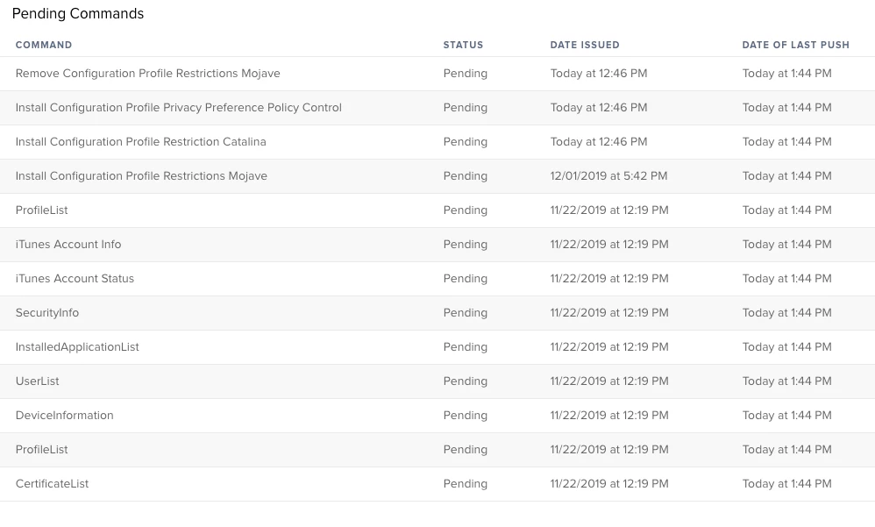Select Install Configuration Profile Restrictions Mojave row
Image resolution: width=875 pixels, height=527 pixels.
click(x=437, y=176)
